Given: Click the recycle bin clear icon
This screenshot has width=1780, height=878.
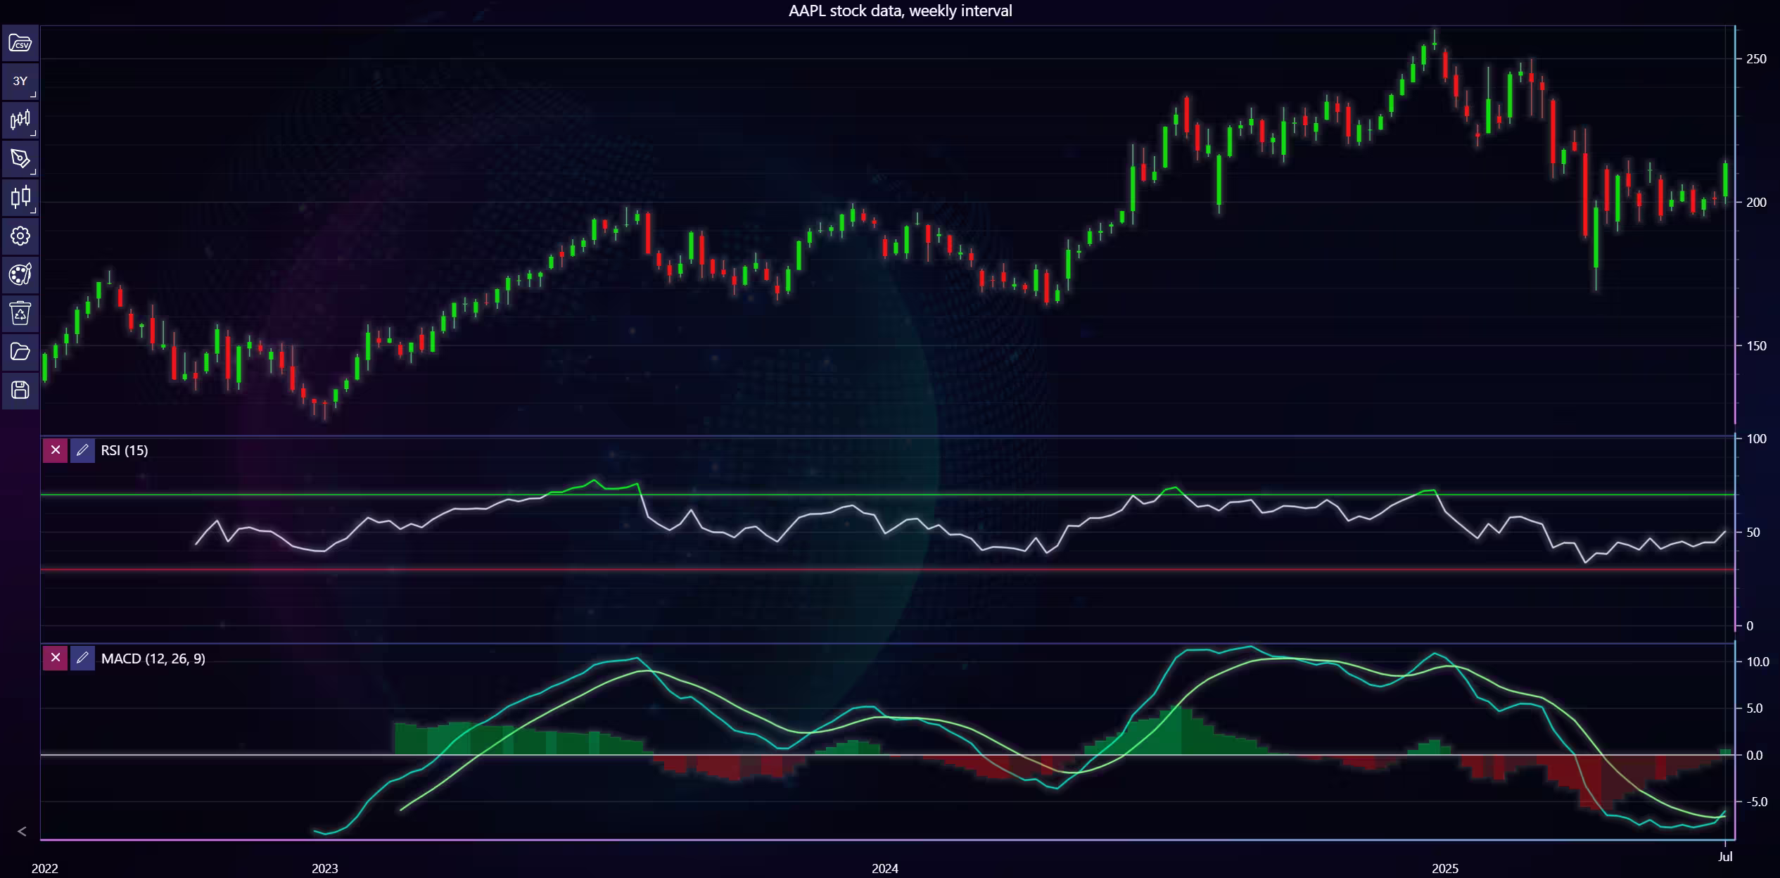Looking at the screenshot, I should [x=20, y=313].
